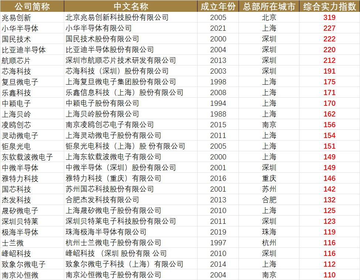Select the 东软载波微电子 cell

(x=32, y=157)
